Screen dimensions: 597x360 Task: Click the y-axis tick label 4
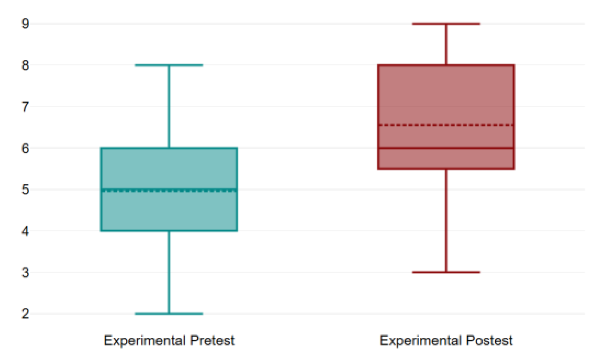tap(25, 231)
